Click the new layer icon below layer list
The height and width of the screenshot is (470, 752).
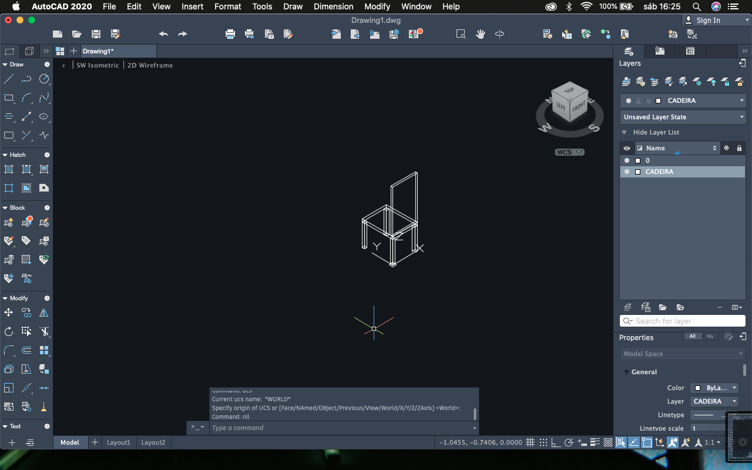point(627,307)
